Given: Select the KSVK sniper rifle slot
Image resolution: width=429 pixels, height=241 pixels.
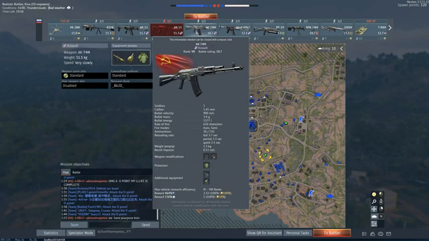Looking at the screenshot, I should 99,29.
